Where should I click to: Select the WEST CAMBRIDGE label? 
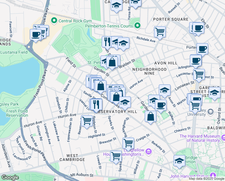(x=72, y=158)
